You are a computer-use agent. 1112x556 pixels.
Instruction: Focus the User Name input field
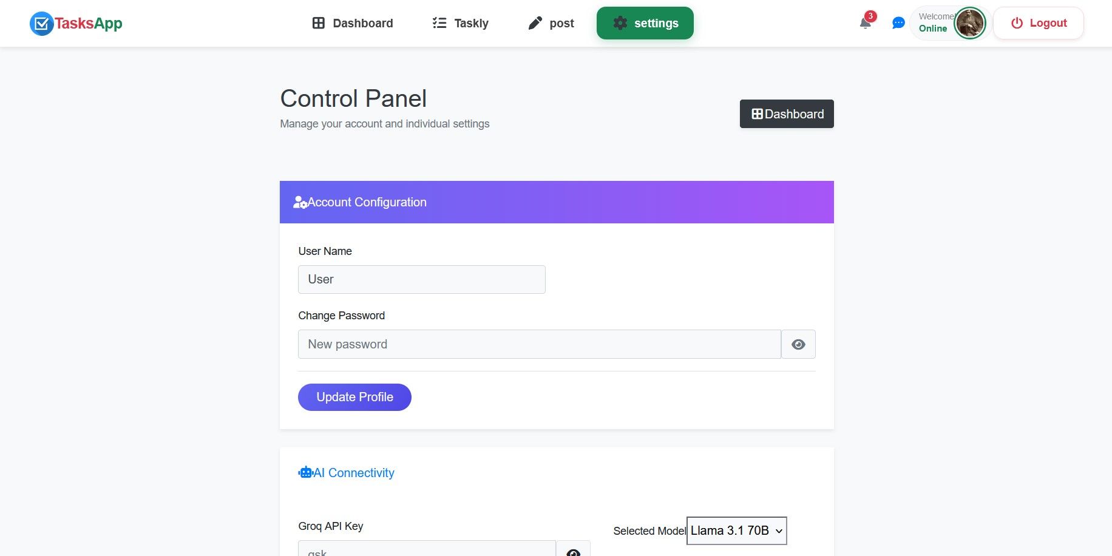coord(422,279)
